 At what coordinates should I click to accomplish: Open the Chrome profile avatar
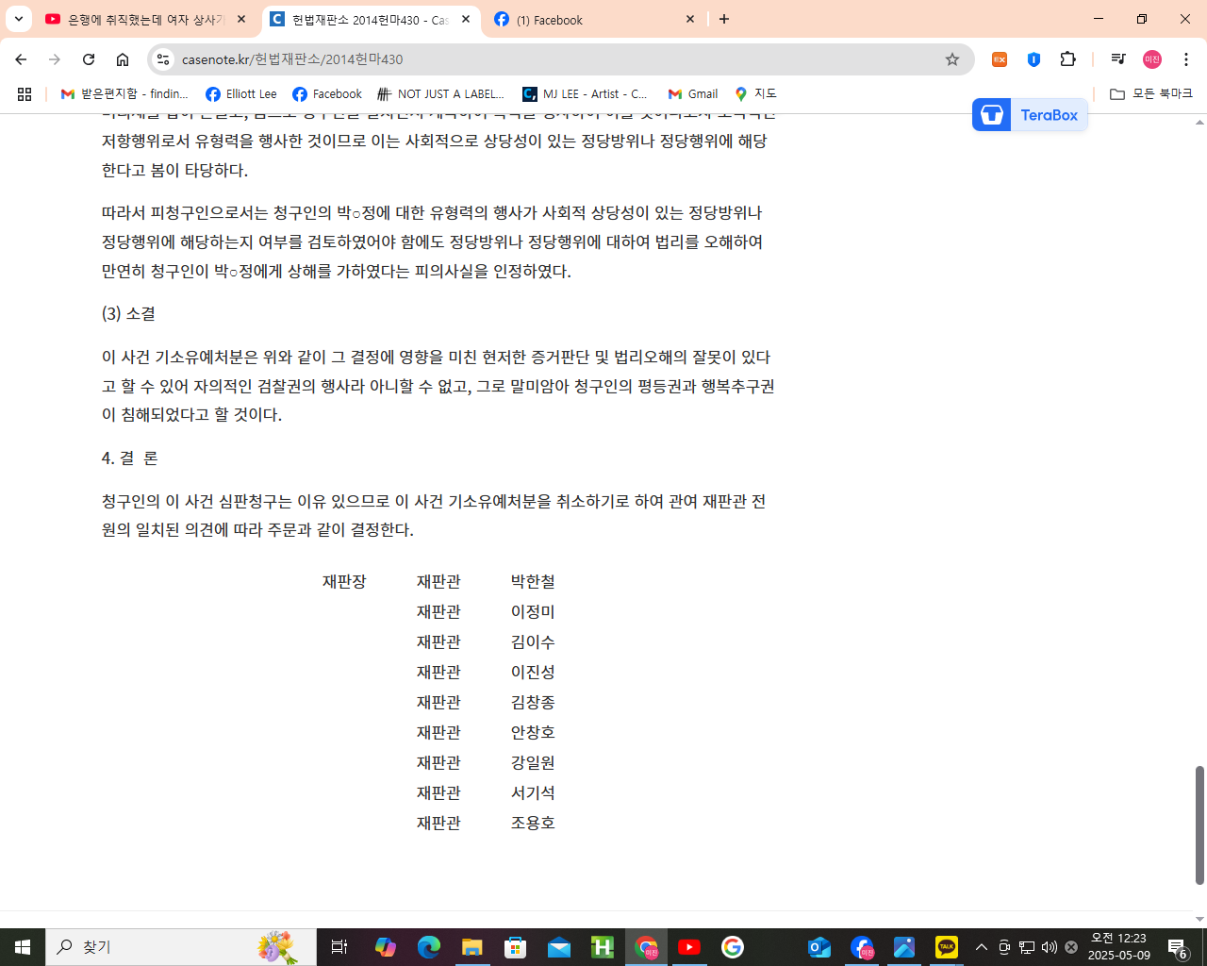[x=1152, y=59]
